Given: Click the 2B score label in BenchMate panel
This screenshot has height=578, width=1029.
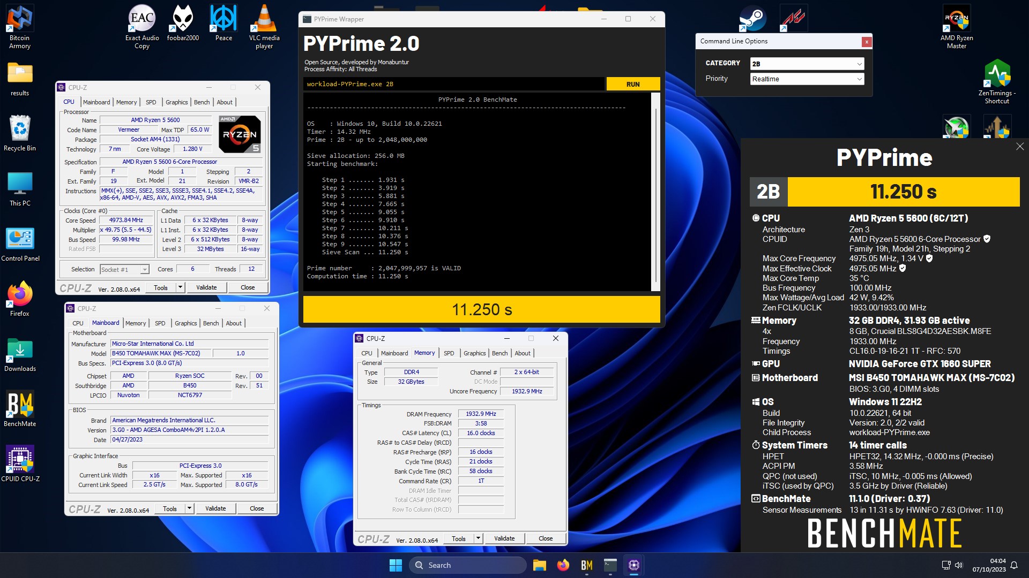Looking at the screenshot, I should tap(769, 192).
